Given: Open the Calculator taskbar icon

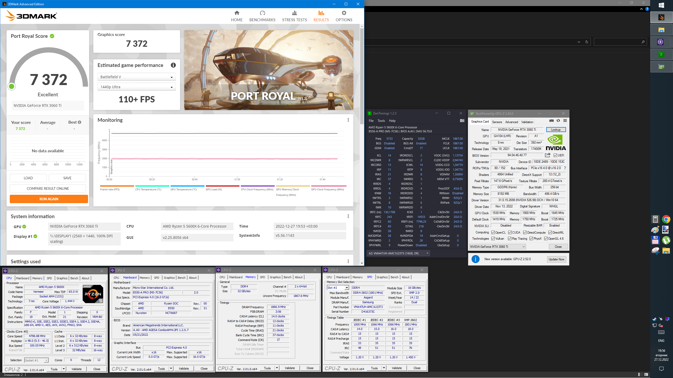Looking at the screenshot, I should click(x=655, y=219).
